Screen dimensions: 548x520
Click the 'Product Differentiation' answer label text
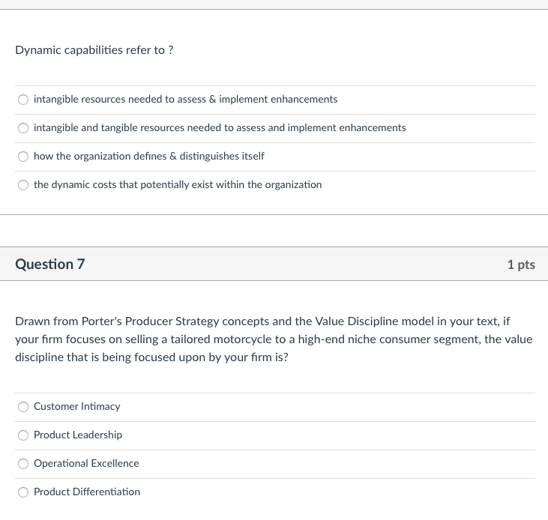(87, 492)
